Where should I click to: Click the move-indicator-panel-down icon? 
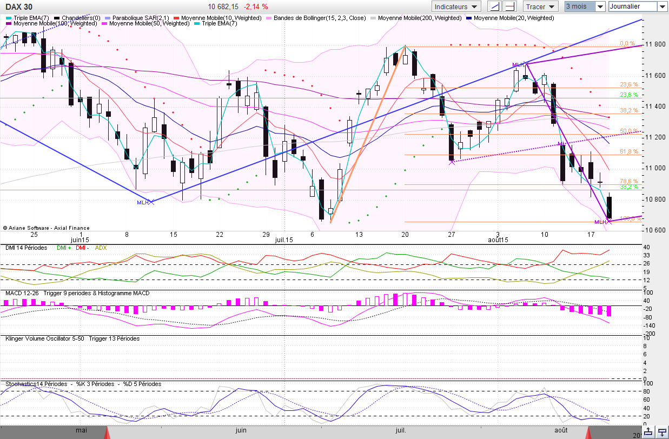662,432
